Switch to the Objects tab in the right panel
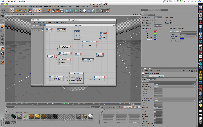Screen dimensions: 203x127 [x=144, y=10]
